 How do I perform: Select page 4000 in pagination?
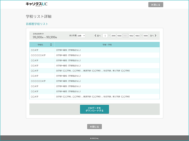[x=119, y=35]
